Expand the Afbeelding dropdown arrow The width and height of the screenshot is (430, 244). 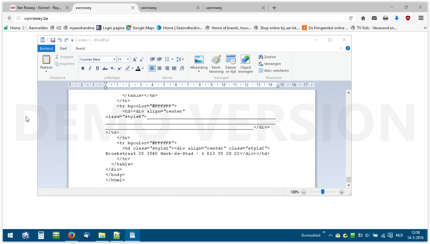[x=199, y=72]
